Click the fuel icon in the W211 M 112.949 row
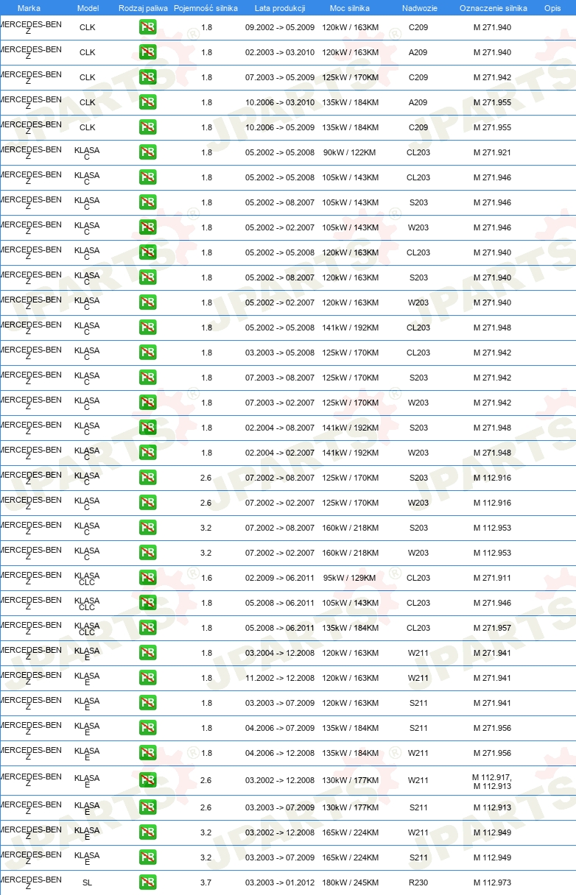 pyautogui.click(x=147, y=832)
